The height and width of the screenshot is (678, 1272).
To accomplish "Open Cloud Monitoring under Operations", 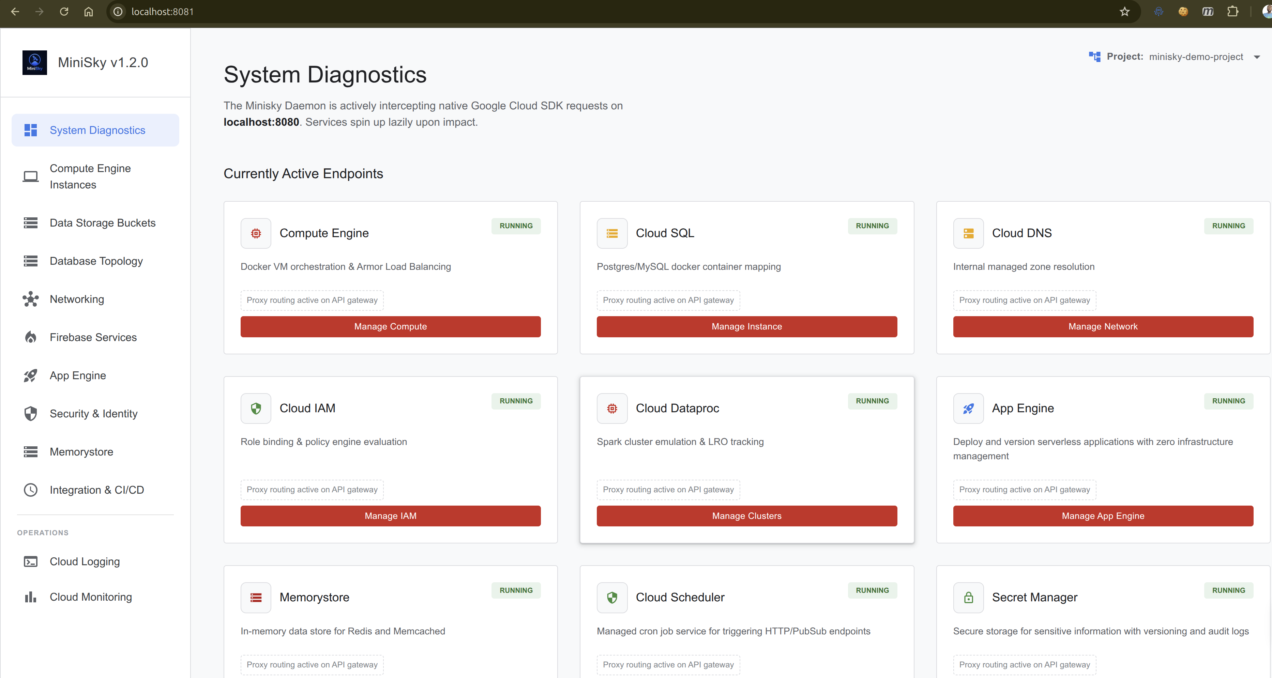I will click(x=95, y=597).
